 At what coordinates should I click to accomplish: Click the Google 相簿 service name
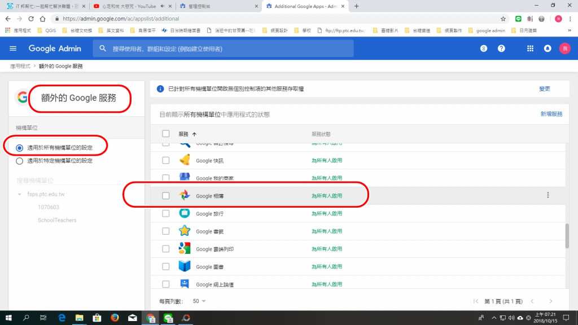pyautogui.click(x=210, y=196)
